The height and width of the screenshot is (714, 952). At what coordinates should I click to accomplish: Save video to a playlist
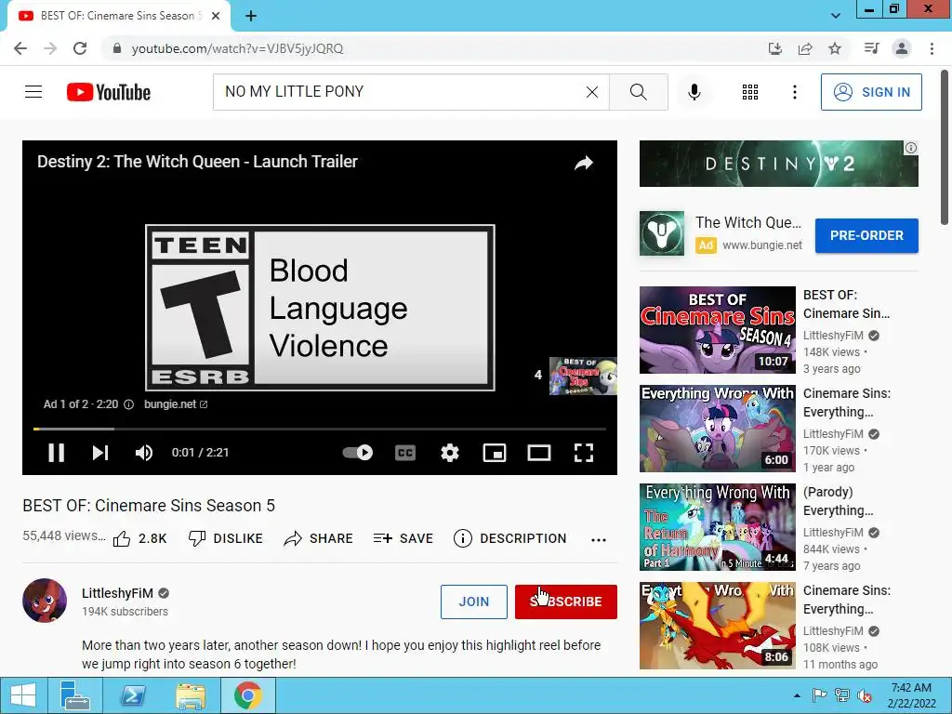[x=403, y=538]
